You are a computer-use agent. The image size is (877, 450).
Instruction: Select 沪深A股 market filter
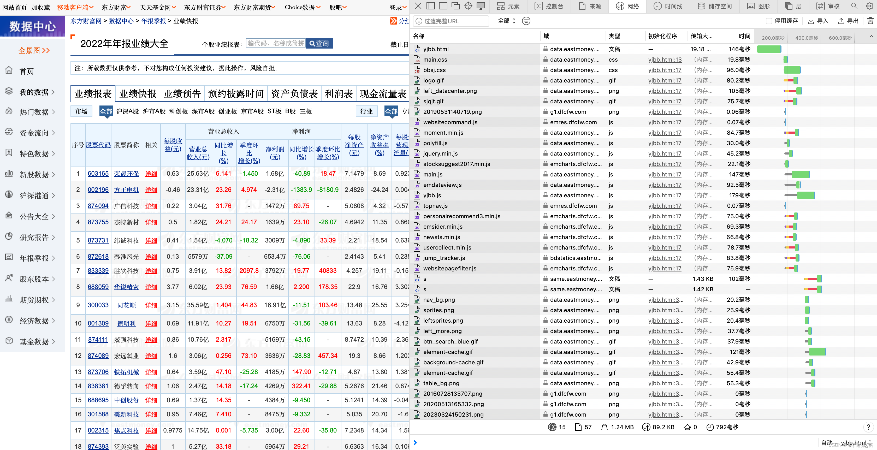click(127, 111)
